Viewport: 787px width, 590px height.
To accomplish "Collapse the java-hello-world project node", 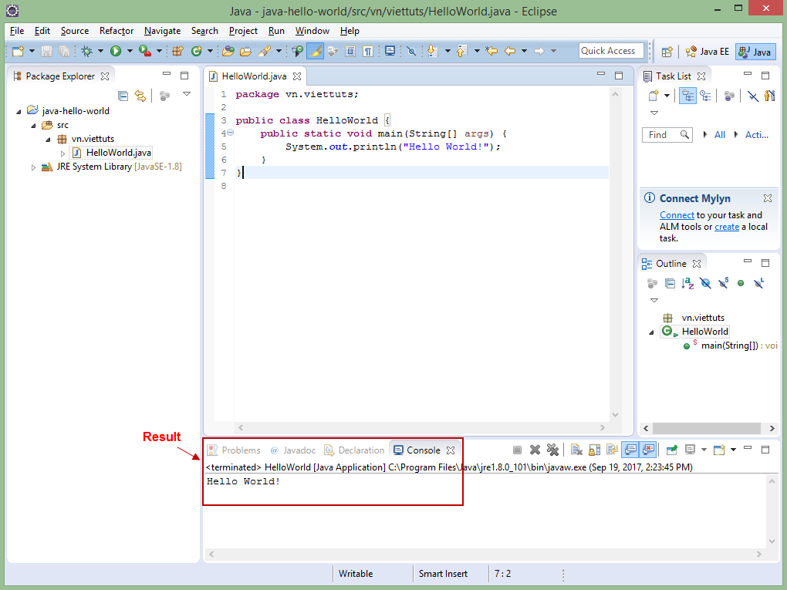I will click(x=19, y=111).
